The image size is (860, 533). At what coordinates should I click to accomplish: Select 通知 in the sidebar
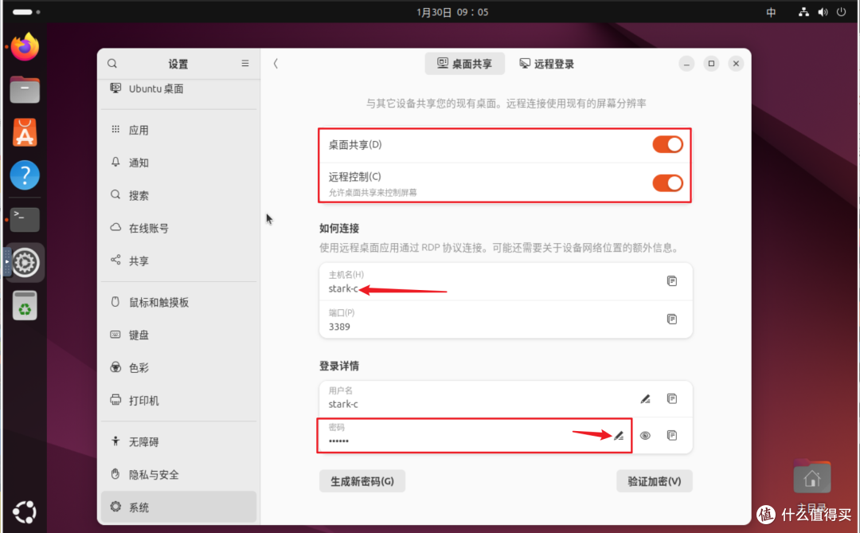coord(179,163)
